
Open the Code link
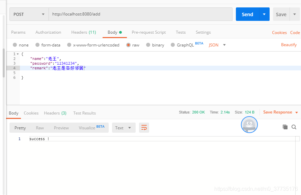295,33
